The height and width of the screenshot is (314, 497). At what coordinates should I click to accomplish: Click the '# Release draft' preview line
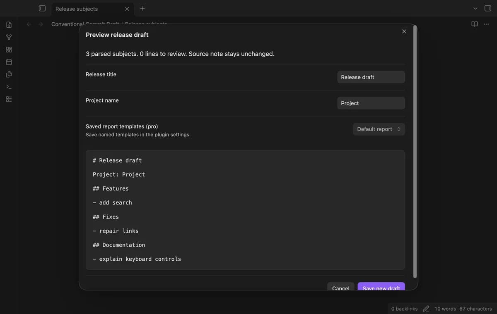pos(117,160)
